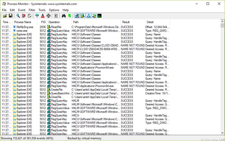The width and height of the screenshot is (225, 141).
Task: Click status text Showing 153,621 of 381,036 events
Action: click(27, 138)
